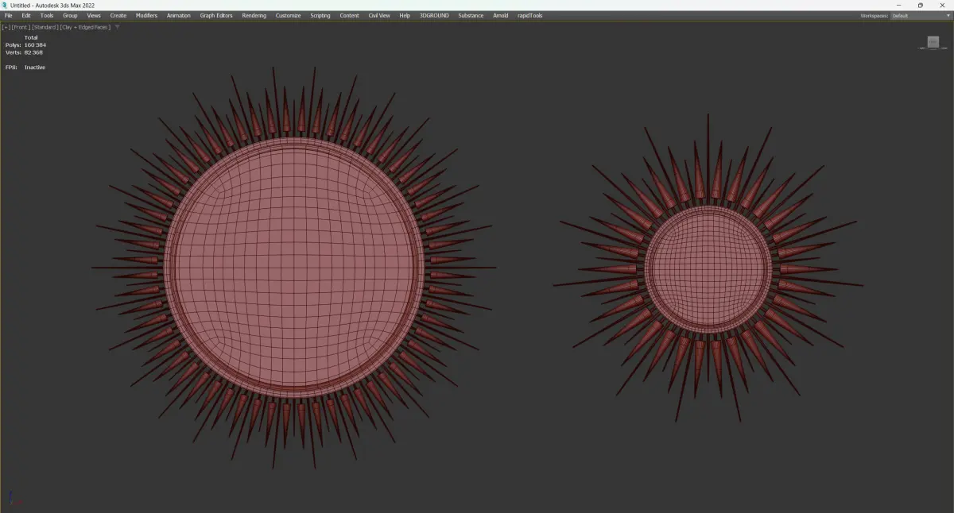Open the Graph Editors menu
The width and height of the screenshot is (954, 513).
click(x=216, y=15)
